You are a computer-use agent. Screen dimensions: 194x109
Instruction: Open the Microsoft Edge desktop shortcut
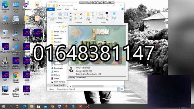[x=5, y=6]
